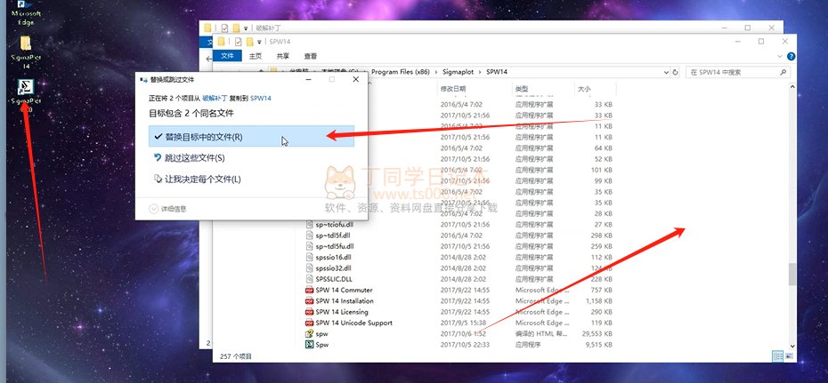828x383 pixels.
Task: Click DLL icon of SPSSLIC.DLL
Action: 310,279
